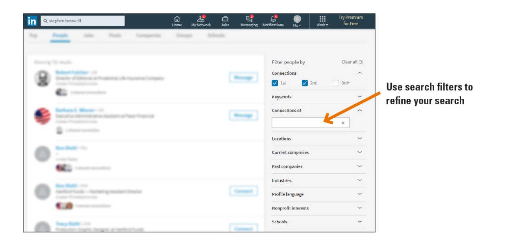
Task: Expand the Keywords filter section
Action: click(x=359, y=97)
